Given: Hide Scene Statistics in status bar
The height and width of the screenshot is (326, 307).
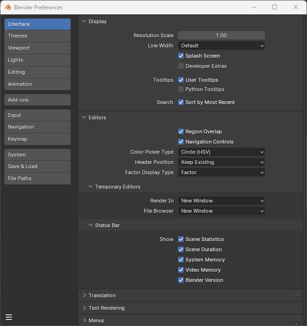Looking at the screenshot, I should [x=181, y=239].
